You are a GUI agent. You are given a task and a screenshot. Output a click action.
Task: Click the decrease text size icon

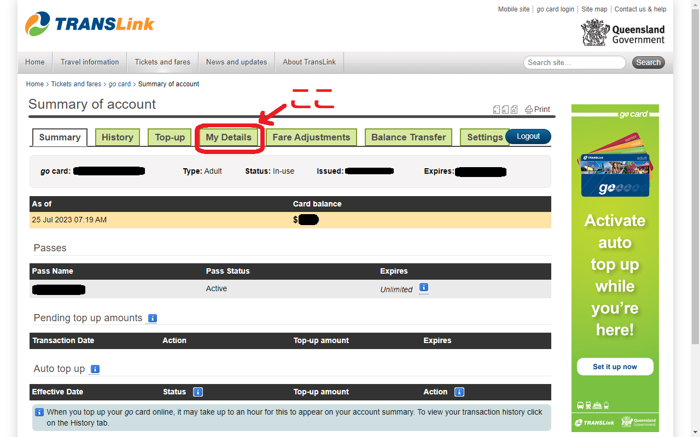tap(497, 109)
